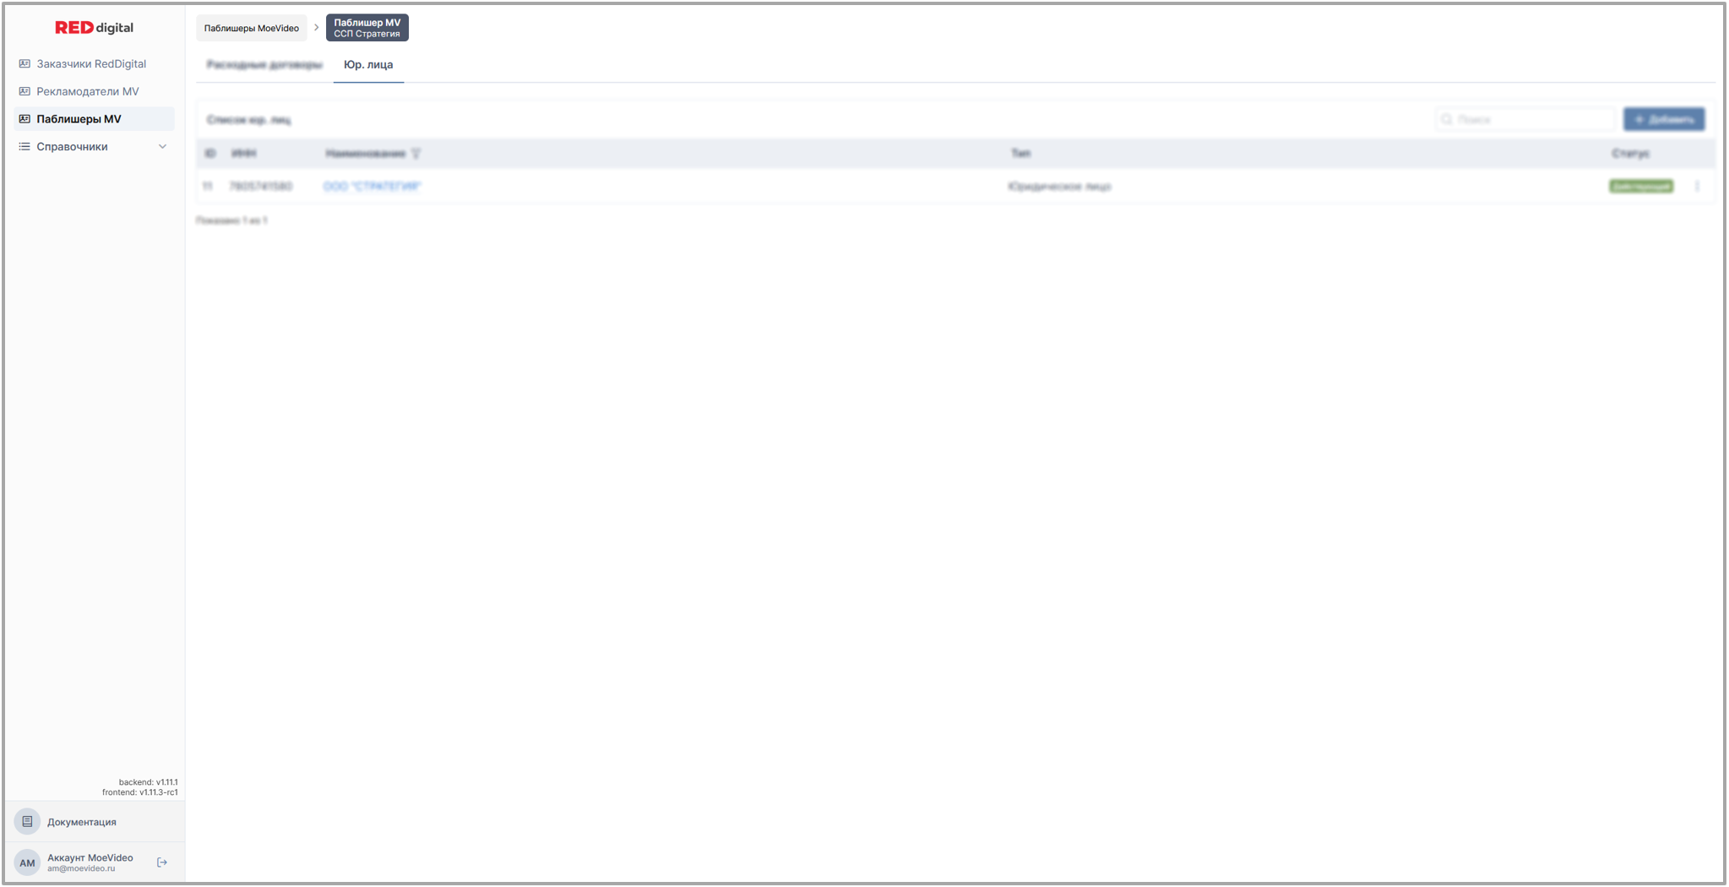Image resolution: width=1729 pixels, height=887 pixels.
Task: Expand the Справочники chevron
Action: (163, 147)
